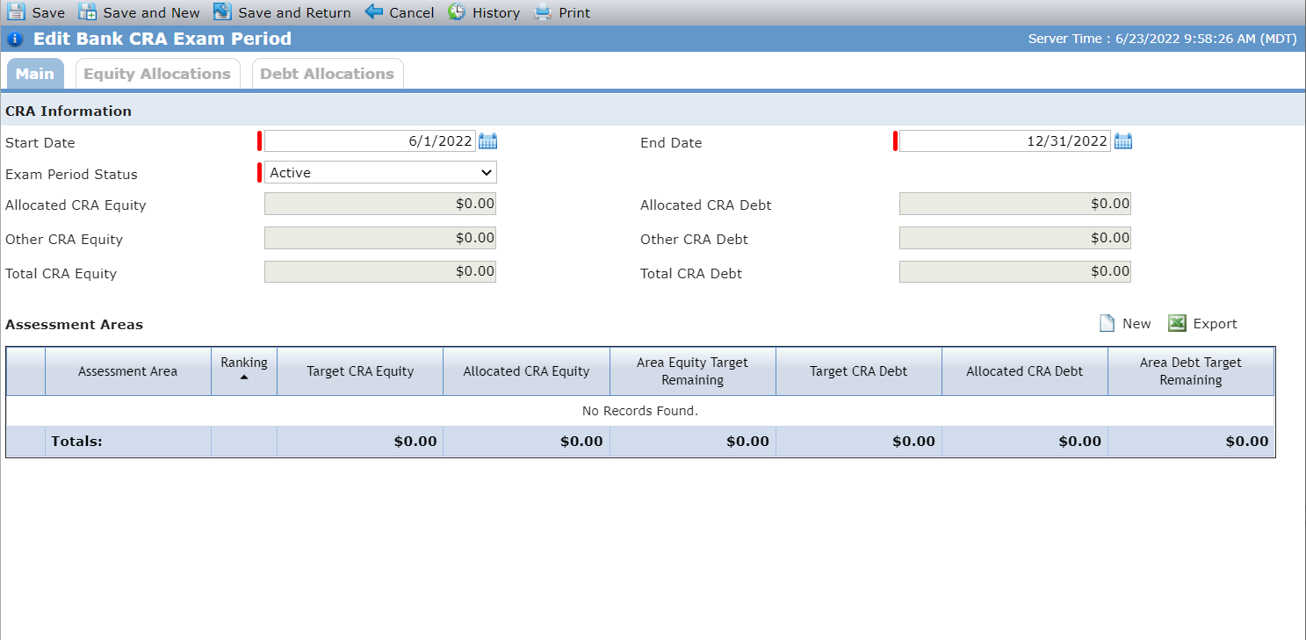This screenshot has height=640, width=1306.
Task: Click the Cancel text button
Action: pos(412,13)
